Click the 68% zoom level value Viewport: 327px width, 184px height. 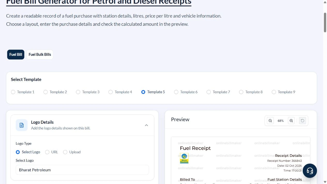[281, 121]
